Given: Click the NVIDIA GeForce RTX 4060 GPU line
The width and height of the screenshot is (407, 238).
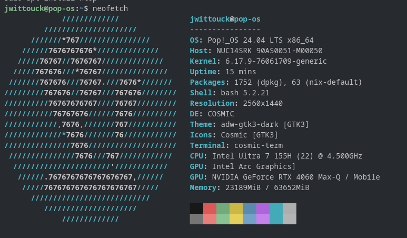Looking at the screenshot, I should click(x=285, y=177).
